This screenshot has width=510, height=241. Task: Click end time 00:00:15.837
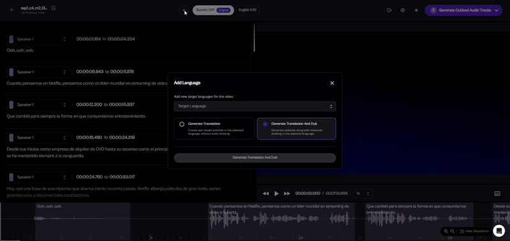(122, 105)
